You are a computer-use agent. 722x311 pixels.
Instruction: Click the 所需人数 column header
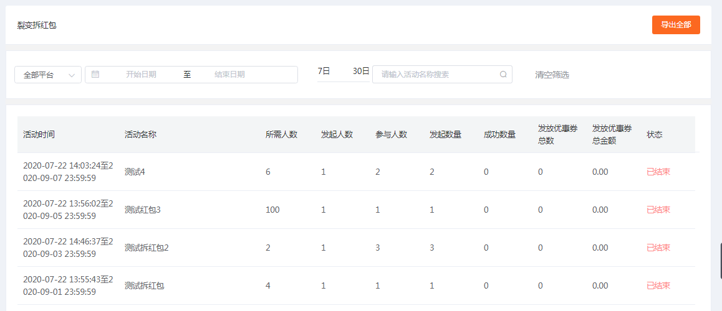281,134
